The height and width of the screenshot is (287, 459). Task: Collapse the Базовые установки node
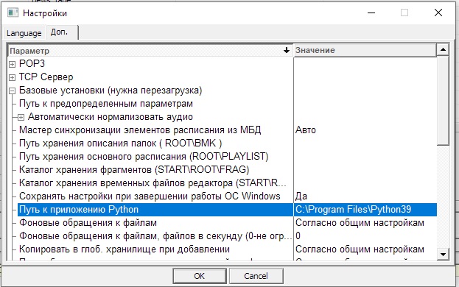(12, 91)
